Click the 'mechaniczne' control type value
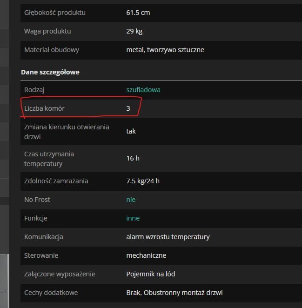This screenshot has height=308, width=302. (x=146, y=255)
